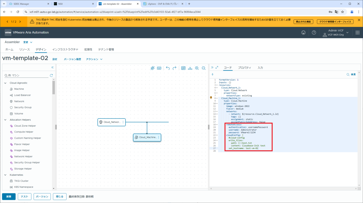This screenshot has height=203, width=363.
Task: Open the 設定 link next to template name
Action: 55,59
